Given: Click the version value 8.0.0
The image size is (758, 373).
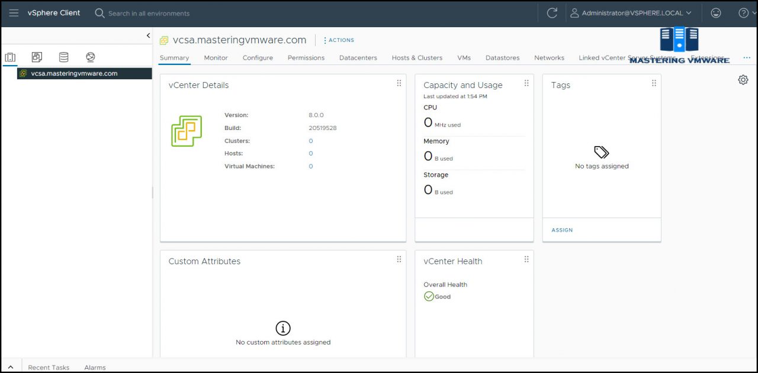Looking at the screenshot, I should point(316,115).
